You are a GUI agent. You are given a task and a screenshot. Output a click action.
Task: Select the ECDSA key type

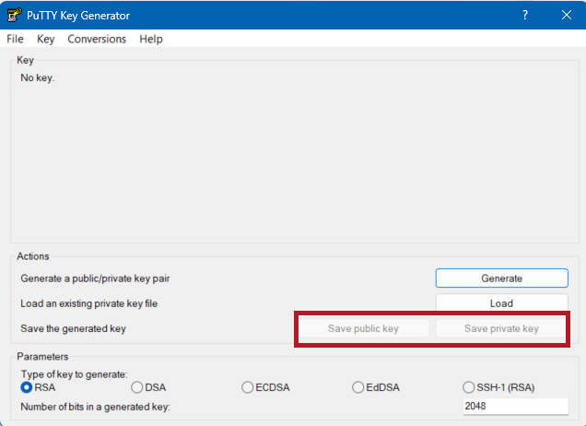(265, 387)
